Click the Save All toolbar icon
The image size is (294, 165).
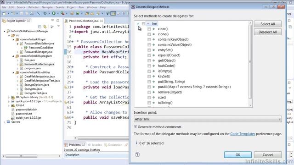27,13
